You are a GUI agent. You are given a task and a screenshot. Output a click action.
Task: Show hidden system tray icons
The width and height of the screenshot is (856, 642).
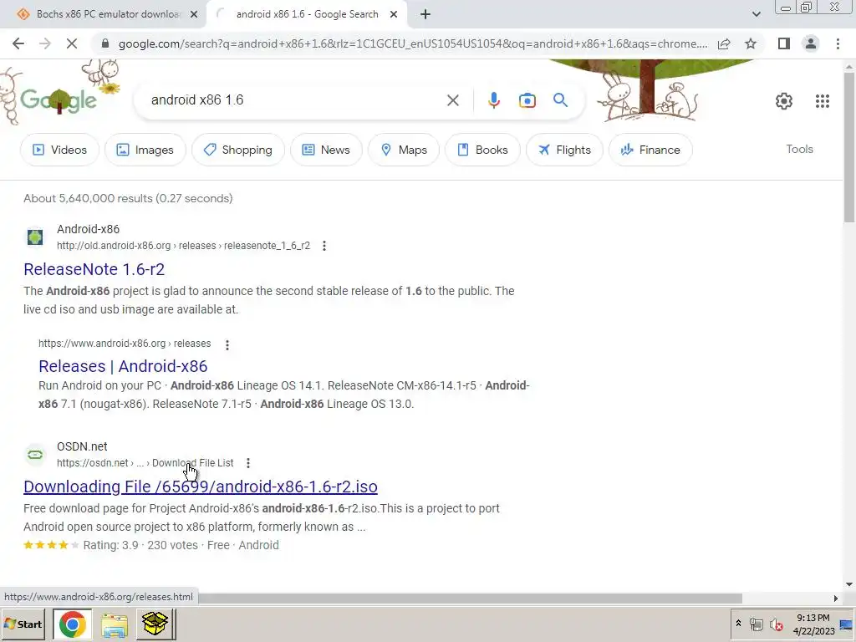[x=738, y=624]
